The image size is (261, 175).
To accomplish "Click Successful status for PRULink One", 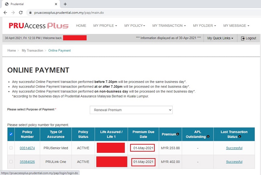I will [x=234, y=162].
